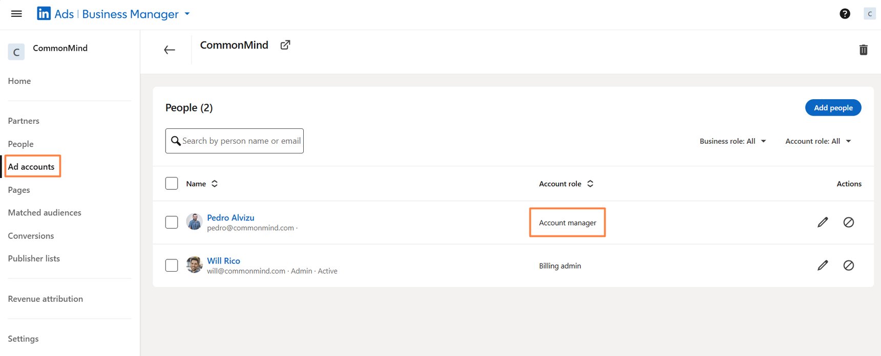Check the box for Pedro Alvizu
This screenshot has height=356, width=881.
[172, 222]
